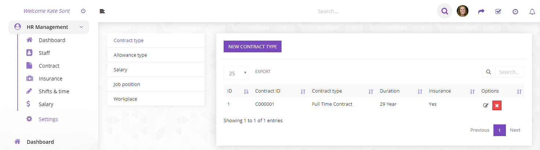The image size is (540, 150).
Task: Click the table Search input field
Action: tap(510, 72)
